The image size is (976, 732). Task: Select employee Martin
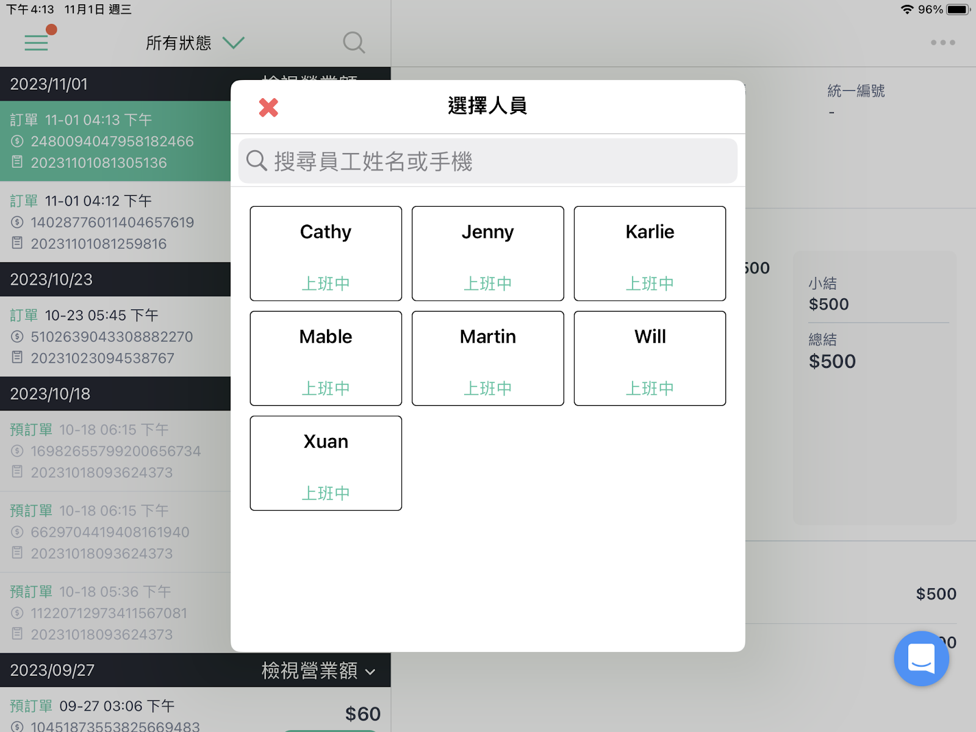pyautogui.click(x=488, y=358)
